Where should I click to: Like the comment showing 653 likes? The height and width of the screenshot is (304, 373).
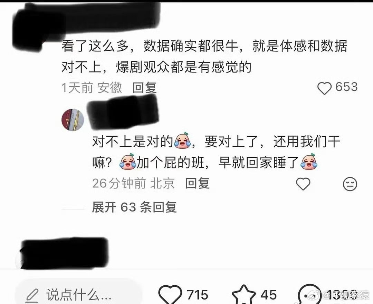coord(324,88)
